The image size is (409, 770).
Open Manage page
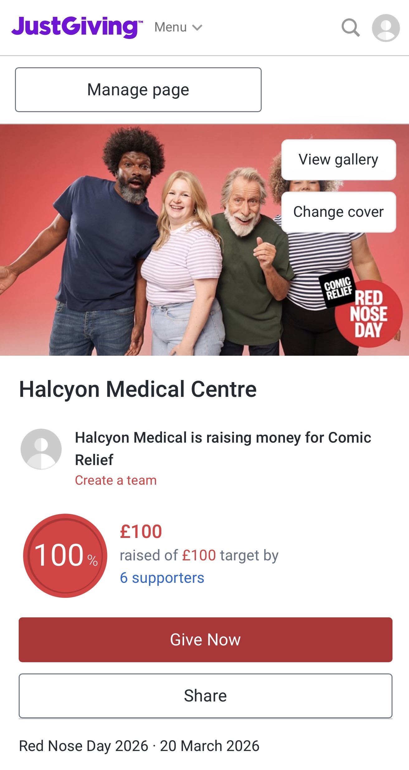coord(138,90)
